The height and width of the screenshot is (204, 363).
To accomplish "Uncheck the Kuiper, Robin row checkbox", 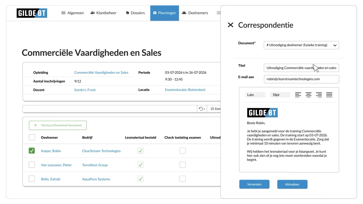I will [x=32, y=151].
